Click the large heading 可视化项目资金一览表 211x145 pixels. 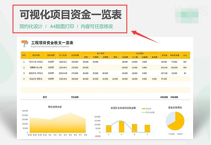pos(71,15)
